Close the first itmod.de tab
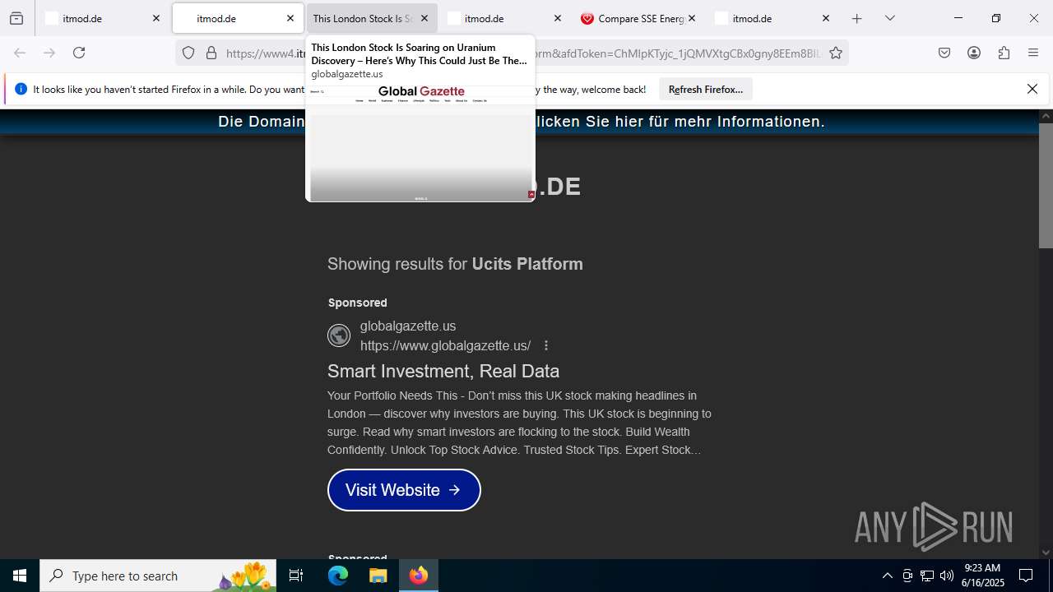The height and width of the screenshot is (592, 1053). point(156,18)
